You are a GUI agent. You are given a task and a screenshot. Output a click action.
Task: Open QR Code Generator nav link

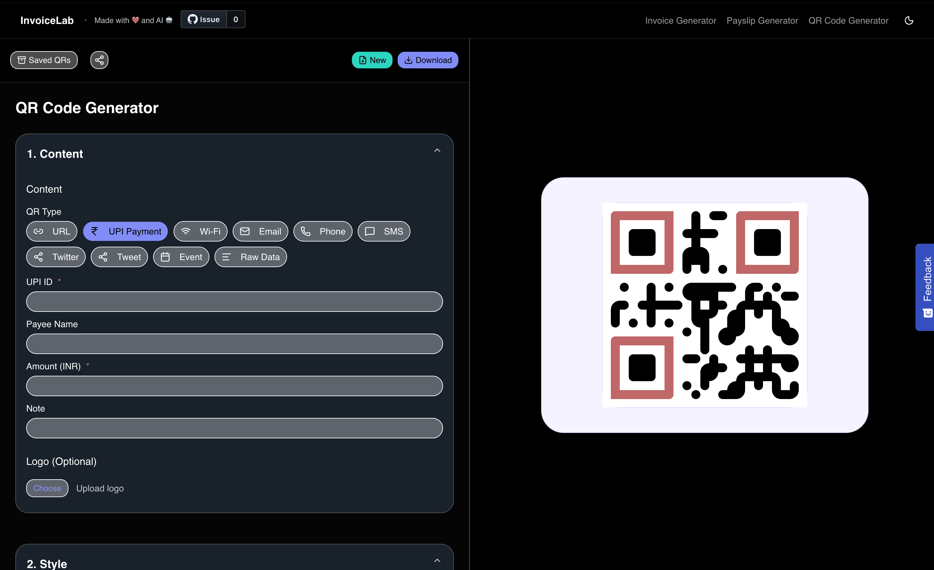click(848, 20)
